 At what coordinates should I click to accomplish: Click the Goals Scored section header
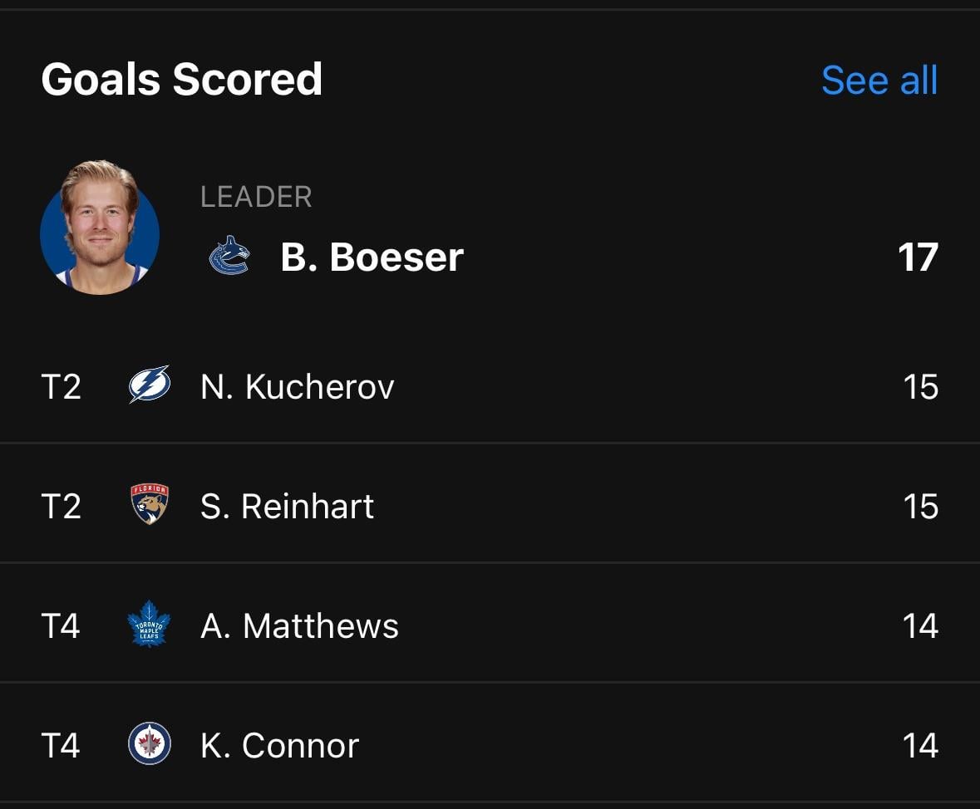tap(181, 79)
